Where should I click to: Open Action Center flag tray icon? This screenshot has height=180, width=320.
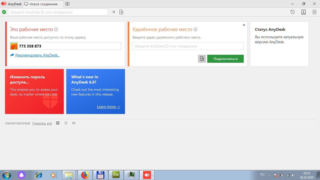(275, 175)
